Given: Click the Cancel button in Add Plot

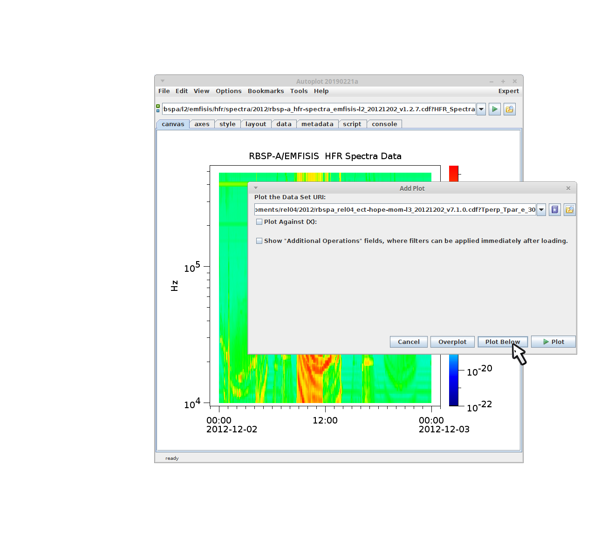Looking at the screenshot, I should [x=409, y=342].
